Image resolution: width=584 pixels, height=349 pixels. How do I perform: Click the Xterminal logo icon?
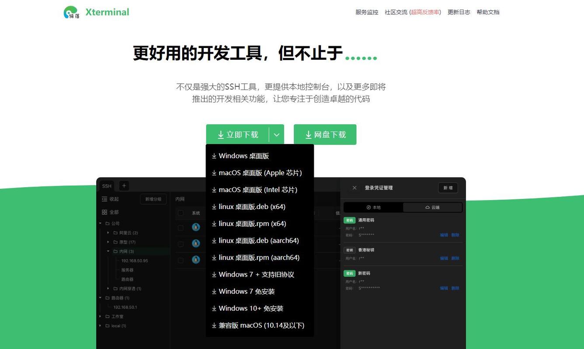71,12
